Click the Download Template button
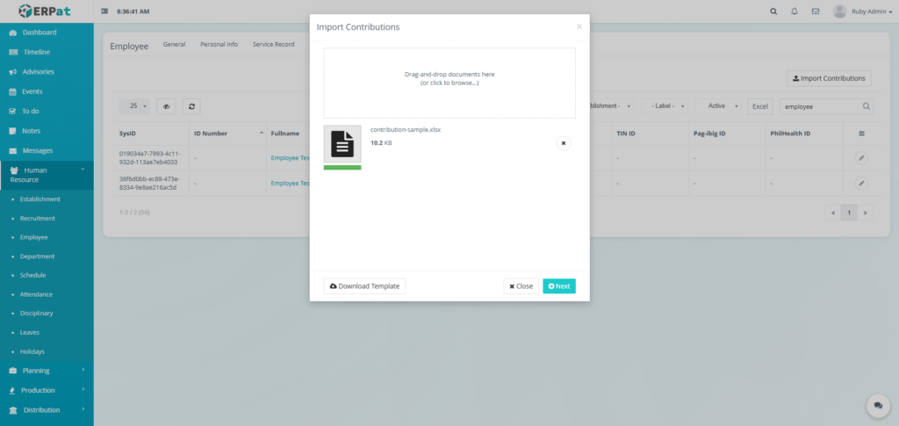 point(364,286)
